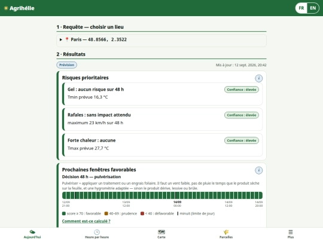
Task: Click Confiance badge on Forte chaleur card
Action: tap(242, 140)
